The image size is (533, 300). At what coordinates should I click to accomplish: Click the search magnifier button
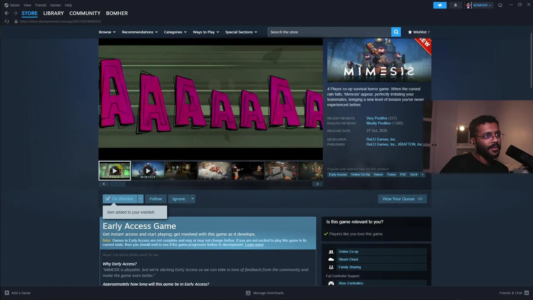(x=396, y=32)
